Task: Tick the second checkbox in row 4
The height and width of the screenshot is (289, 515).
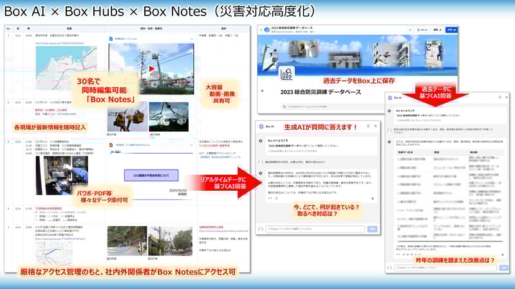Action: [x=37, y=216]
